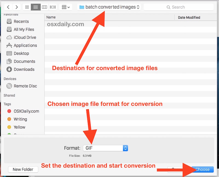Click the Choose button to start conversion
The height and width of the screenshot is (177, 219).
coord(202,169)
